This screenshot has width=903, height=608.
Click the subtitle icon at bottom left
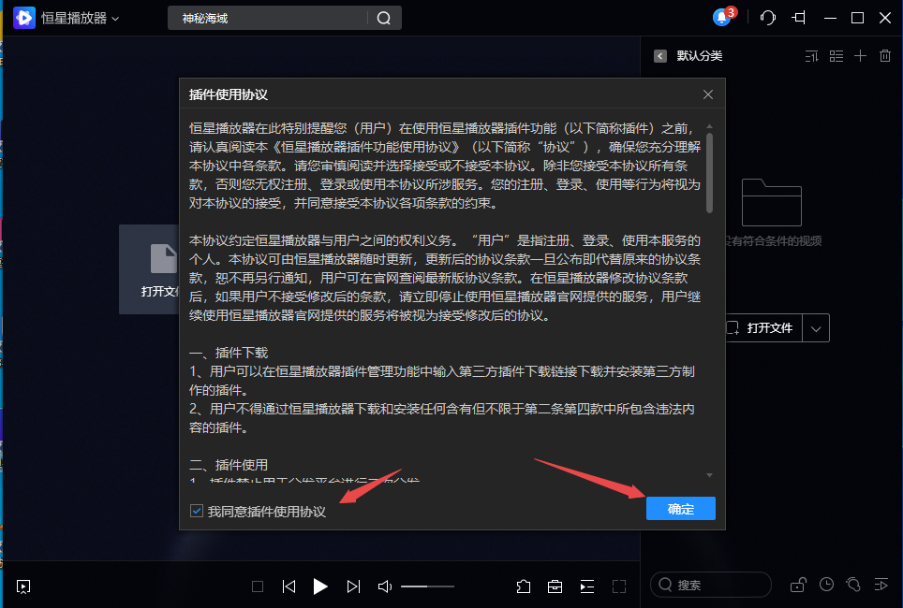[x=22, y=586]
